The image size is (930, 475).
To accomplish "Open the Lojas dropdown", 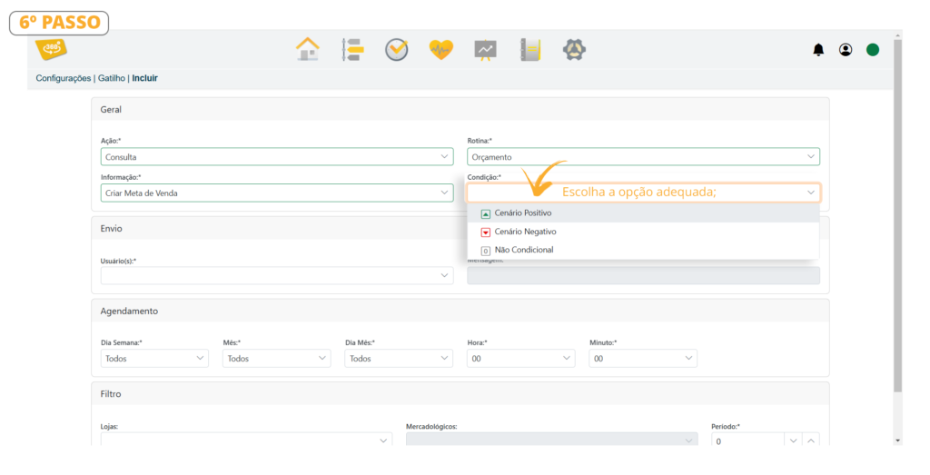I will coord(246,440).
